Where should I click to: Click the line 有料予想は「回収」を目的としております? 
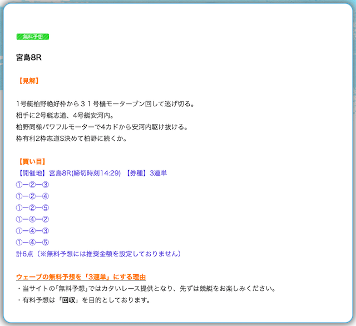[x=83, y=300]
